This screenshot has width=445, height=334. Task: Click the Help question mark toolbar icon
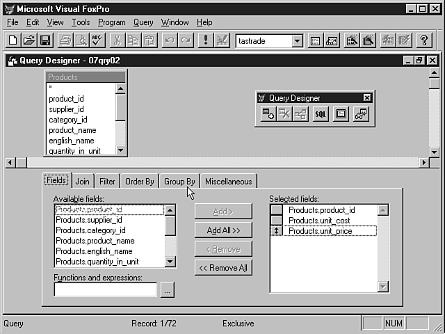tap(423, 40)
